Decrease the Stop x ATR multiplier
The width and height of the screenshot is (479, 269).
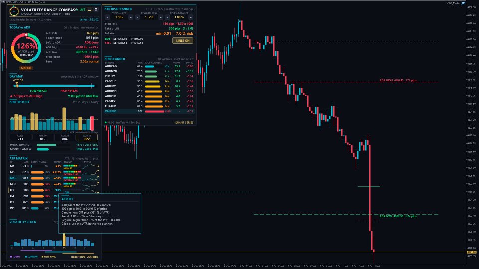point(107,17)
